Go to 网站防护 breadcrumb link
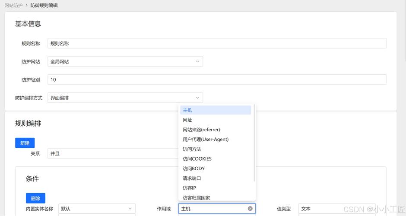This screenshot has width=406, height=216. pos(13,5)
